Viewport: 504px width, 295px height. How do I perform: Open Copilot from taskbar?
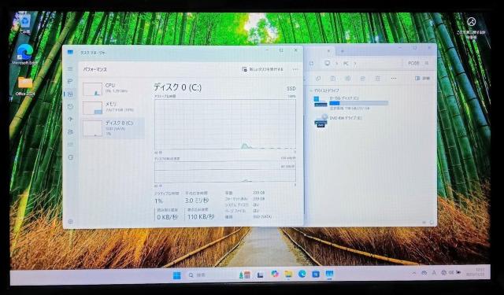click(274, 274)
